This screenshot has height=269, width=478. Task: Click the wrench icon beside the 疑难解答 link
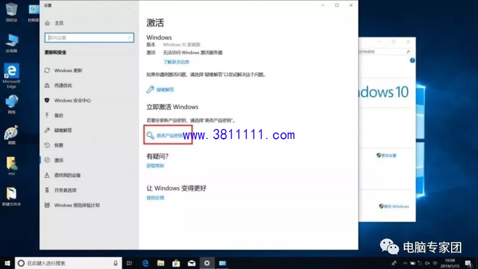[x=150, y=90]
